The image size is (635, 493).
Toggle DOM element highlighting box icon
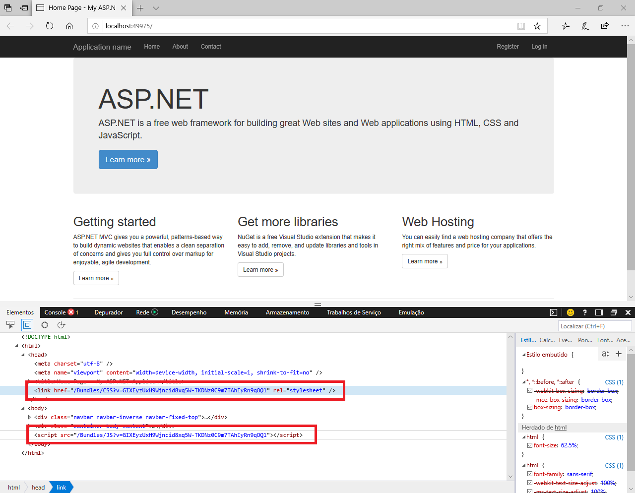click(x=27, y=325)
